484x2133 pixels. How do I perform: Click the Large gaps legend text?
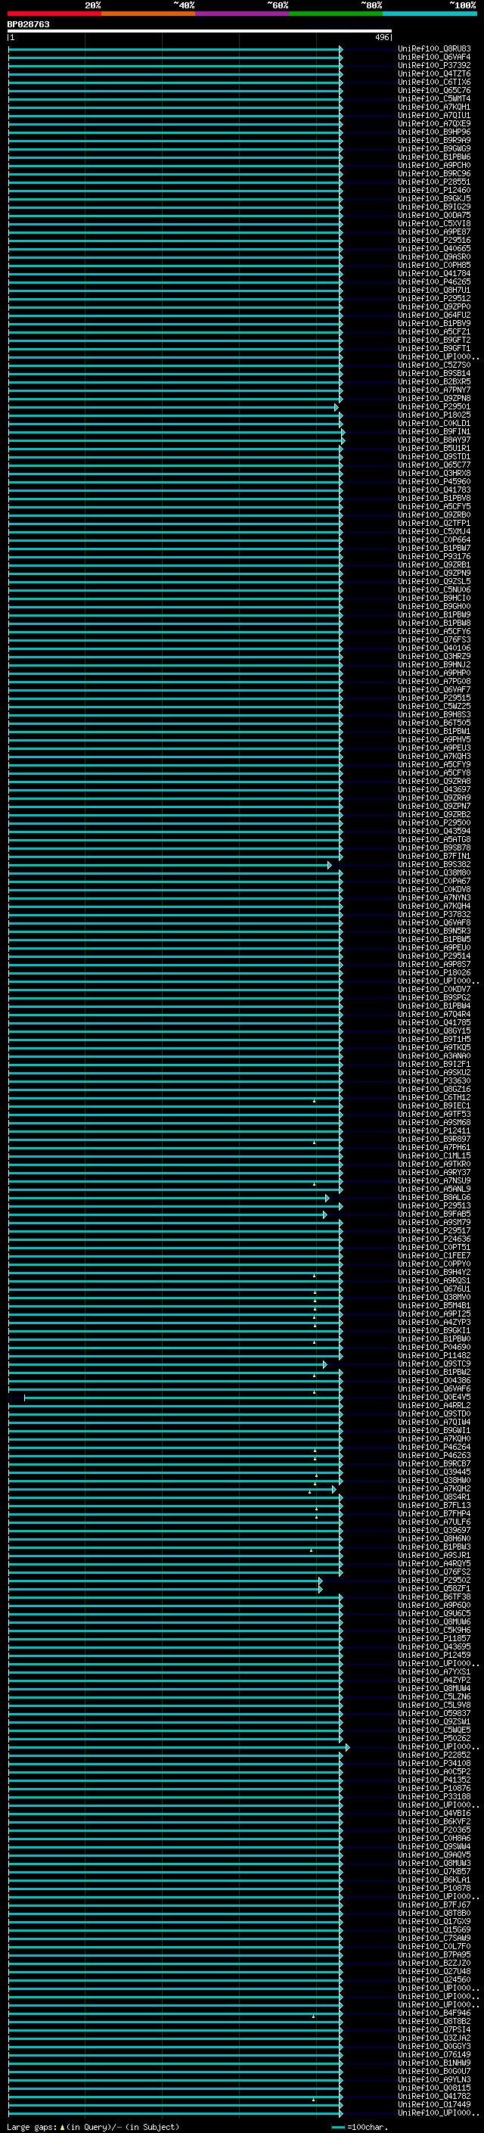tap(93, 2126)
